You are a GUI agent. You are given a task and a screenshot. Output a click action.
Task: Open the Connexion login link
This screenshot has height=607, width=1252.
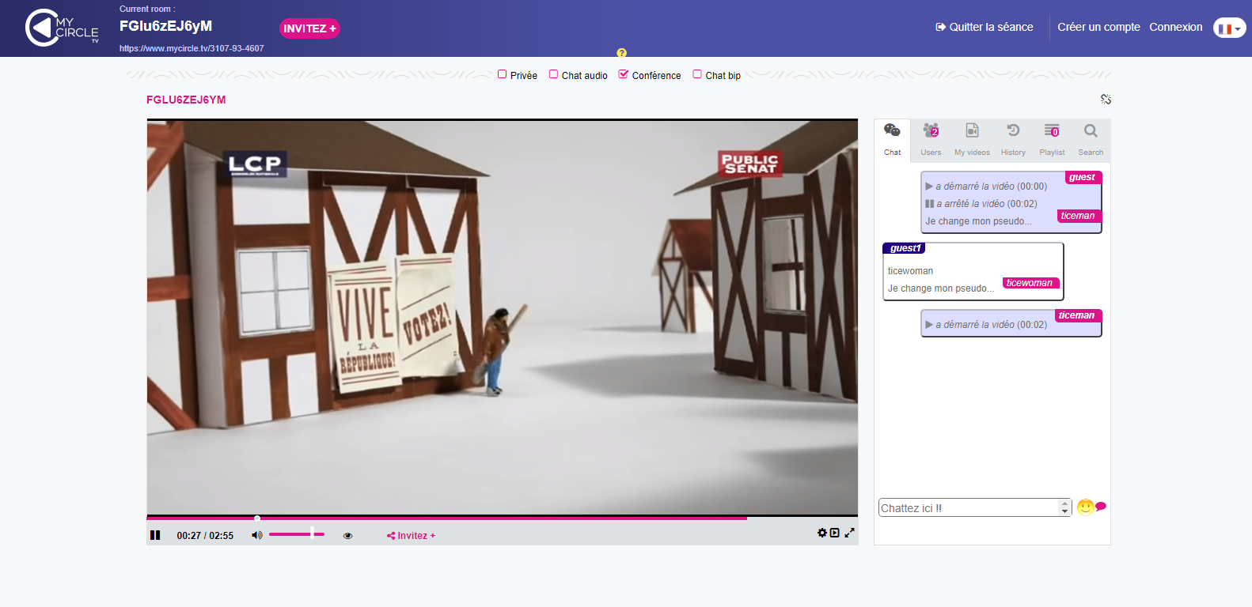click(x=1175, y=27)
